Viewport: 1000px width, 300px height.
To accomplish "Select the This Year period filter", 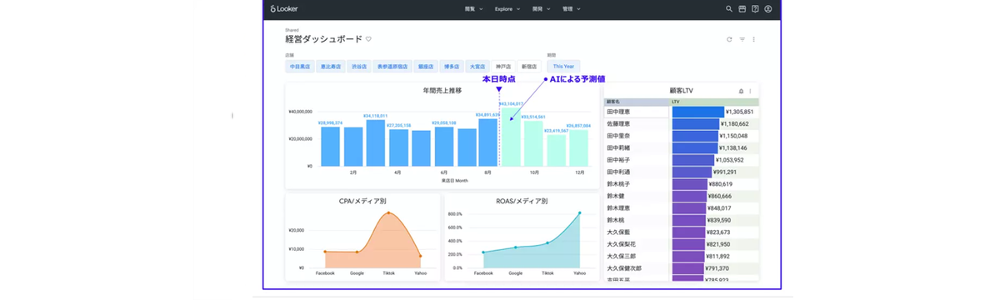I will [x=563, y=66].
